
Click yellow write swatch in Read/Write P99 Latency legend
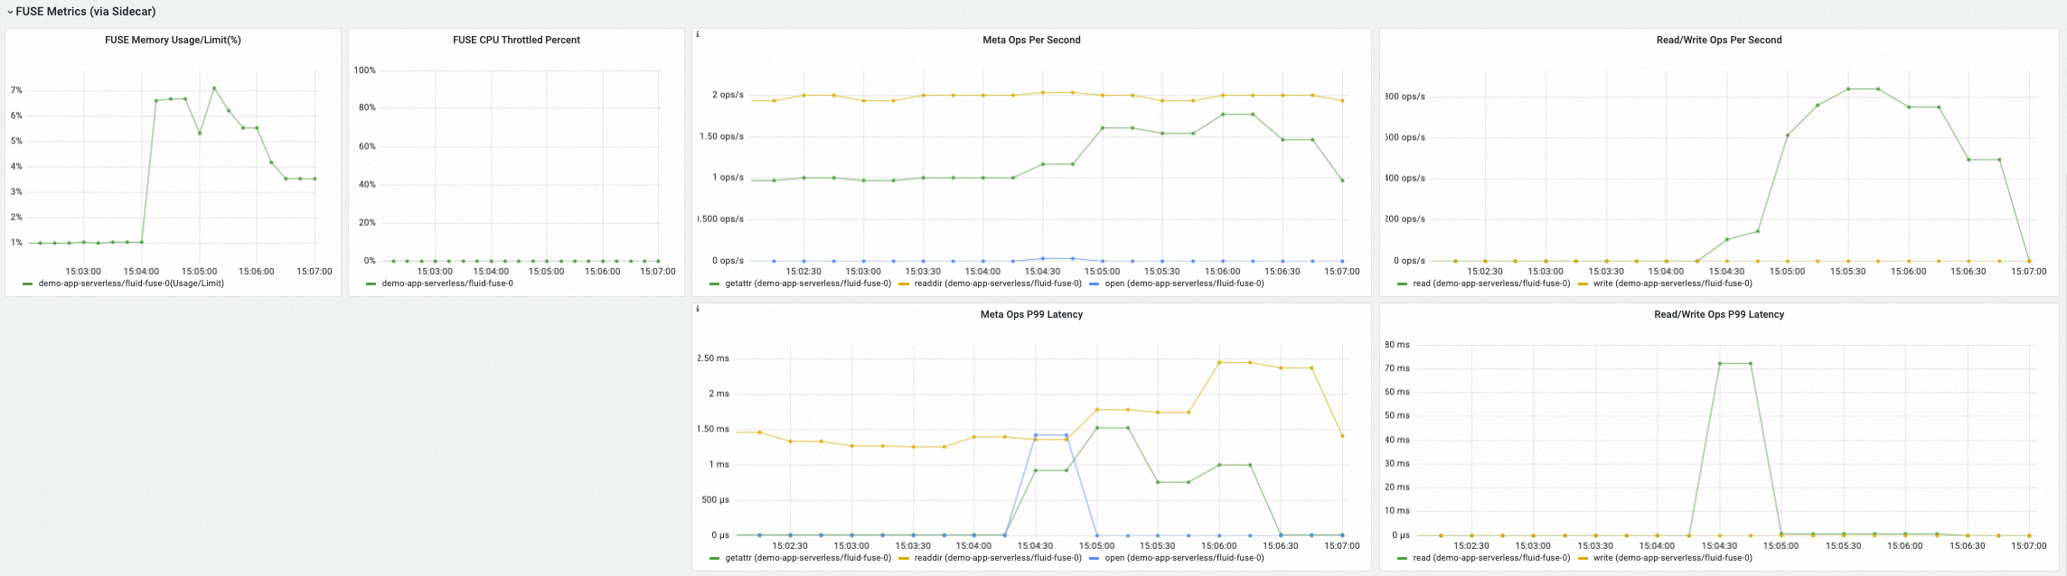[x=1583, y=558]
